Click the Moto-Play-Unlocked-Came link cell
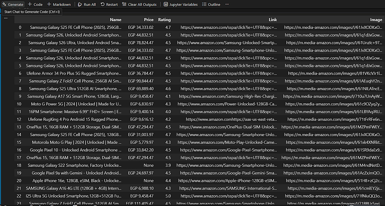Screen dimensions: 385x206 227,142
